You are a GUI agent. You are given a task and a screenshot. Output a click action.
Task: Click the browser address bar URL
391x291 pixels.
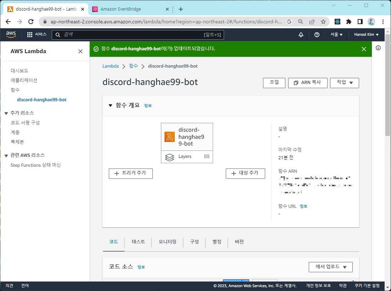pos(166,22)
